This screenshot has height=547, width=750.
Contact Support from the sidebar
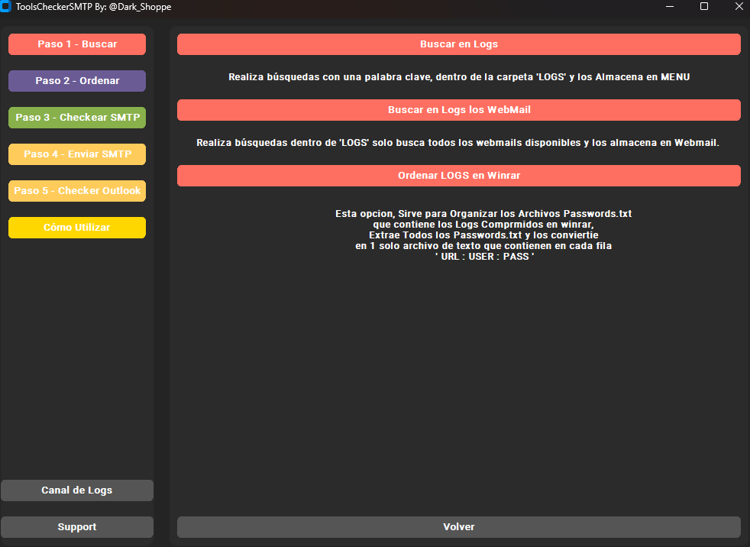tap(76, 526)
